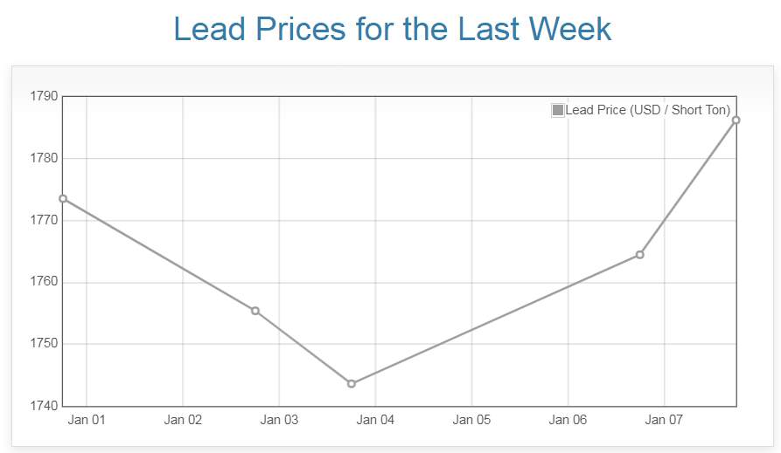The height and width of the screenshot is (453, 781).
Task: Click the Jan 02 x-axis label
Action: 183,420
